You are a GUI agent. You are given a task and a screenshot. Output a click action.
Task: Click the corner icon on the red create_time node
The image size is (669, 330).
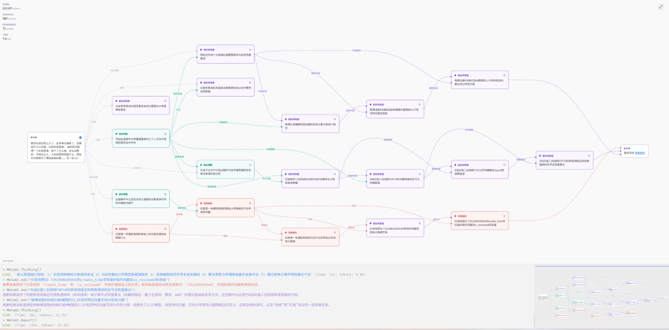click(x=505, y=216)
